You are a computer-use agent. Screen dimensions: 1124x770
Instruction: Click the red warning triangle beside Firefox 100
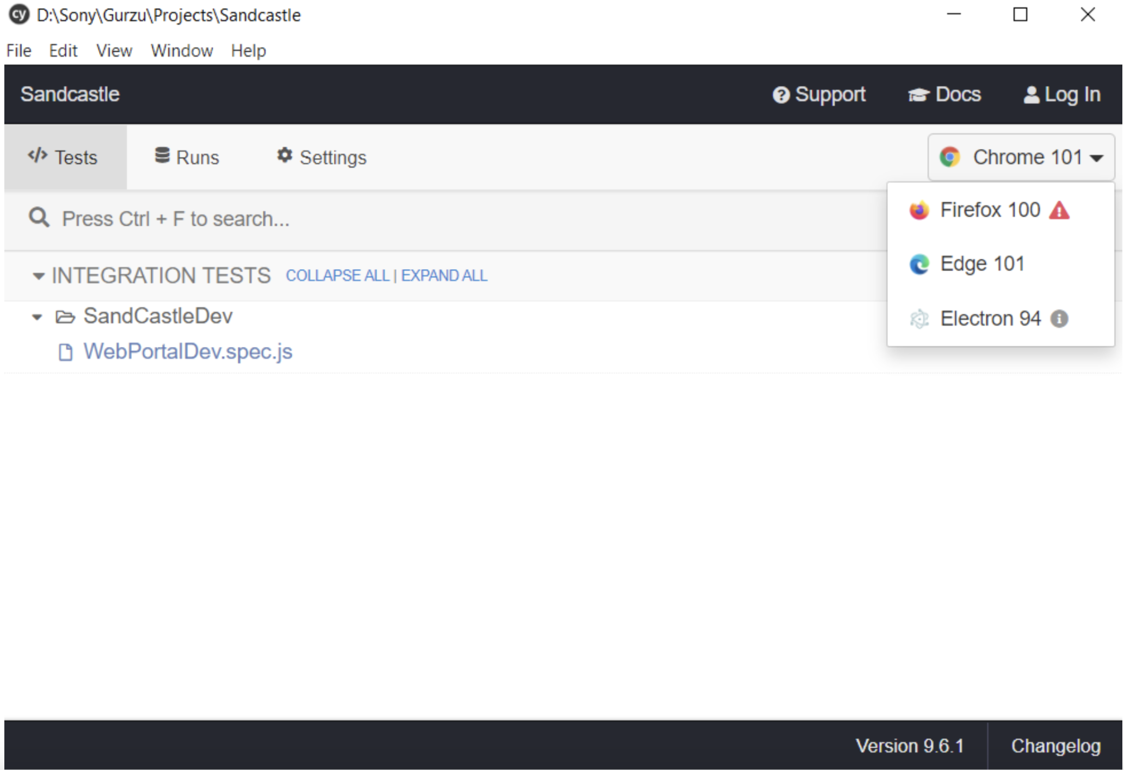tap(1059, 210)
